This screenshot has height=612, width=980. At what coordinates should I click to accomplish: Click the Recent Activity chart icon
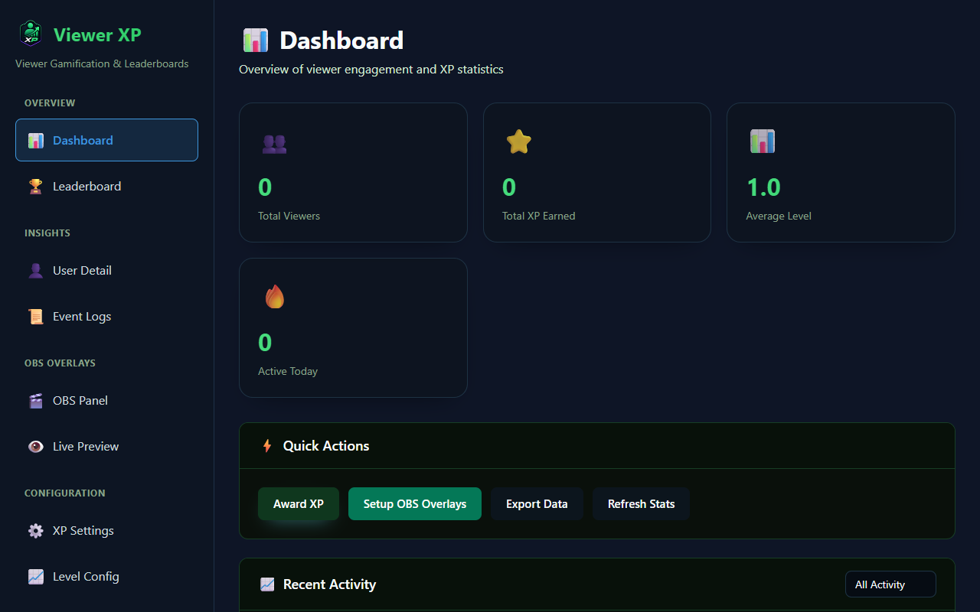click(x=267, y=584)
